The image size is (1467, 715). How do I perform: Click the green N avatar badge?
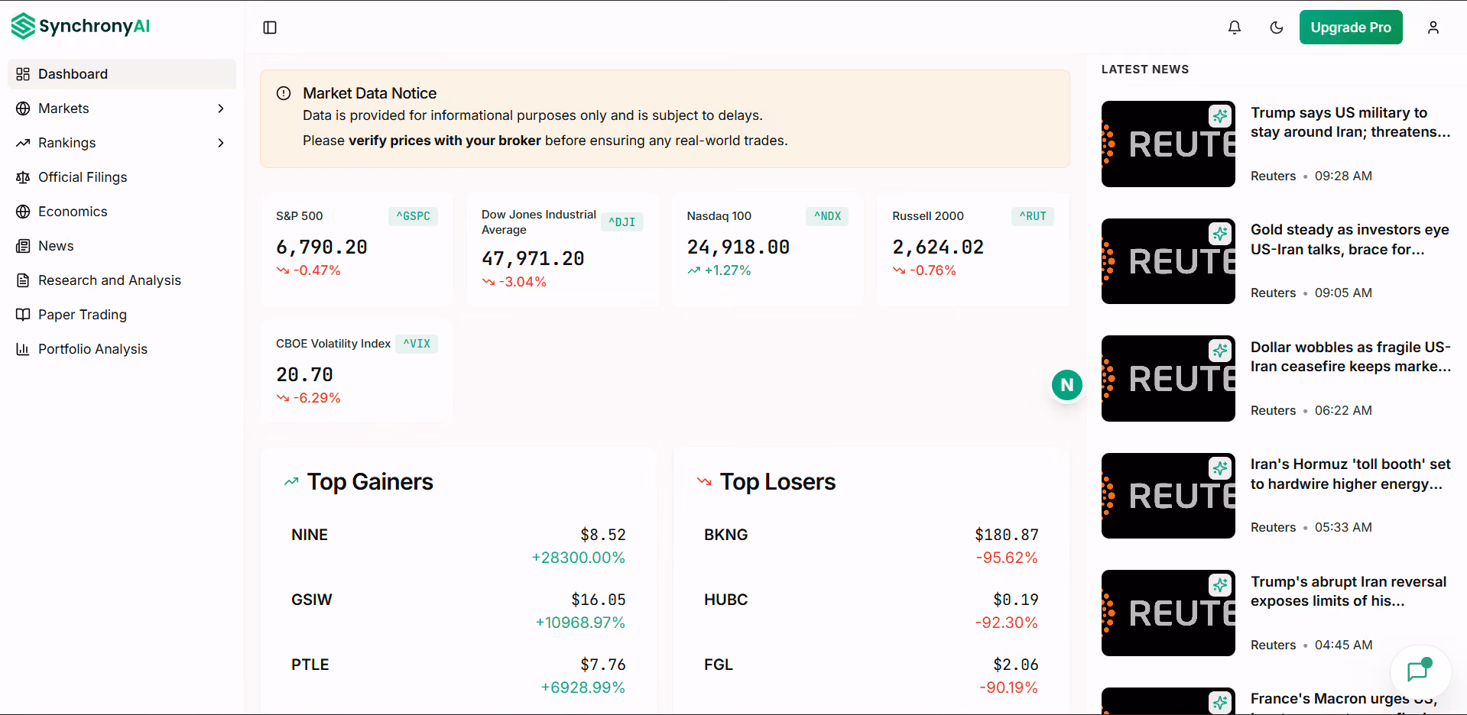click(x=1067, y=385)
